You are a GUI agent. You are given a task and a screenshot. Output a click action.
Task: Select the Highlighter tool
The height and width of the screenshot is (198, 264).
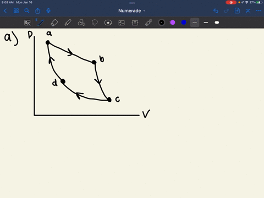[68, 23]
